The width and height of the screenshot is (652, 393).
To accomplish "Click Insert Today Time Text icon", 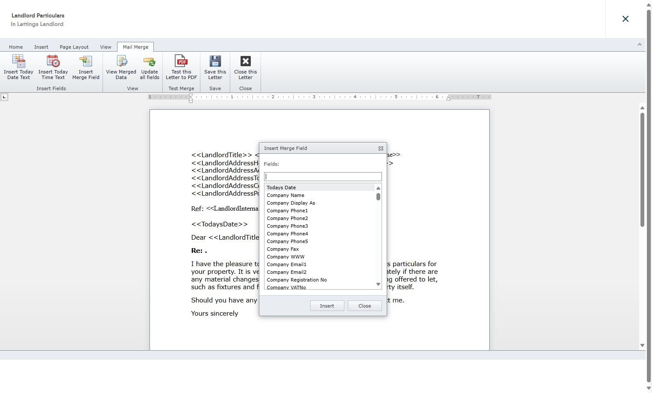I will (53, 62).
